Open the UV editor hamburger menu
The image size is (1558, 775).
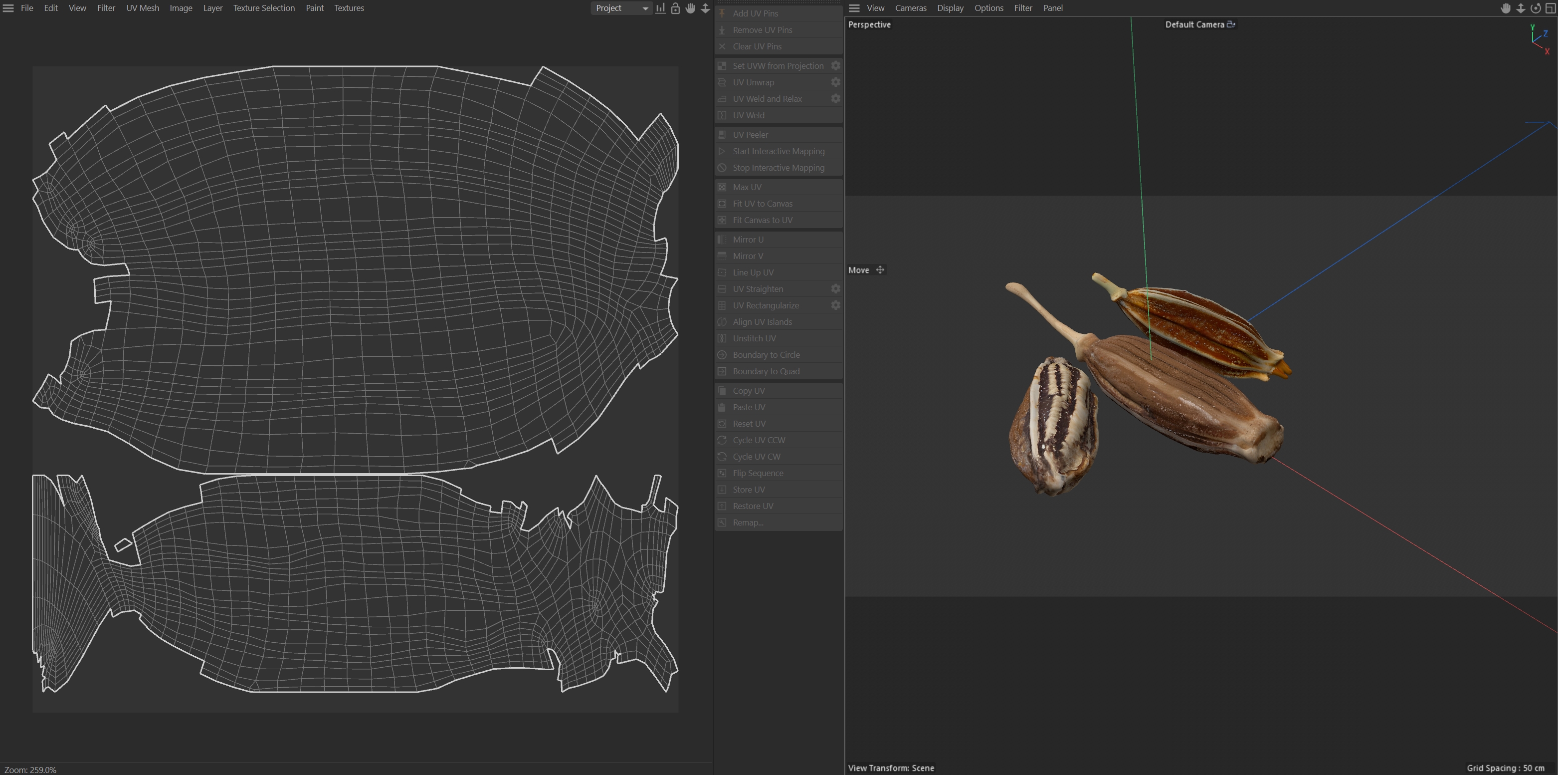(x=8, y=8)
